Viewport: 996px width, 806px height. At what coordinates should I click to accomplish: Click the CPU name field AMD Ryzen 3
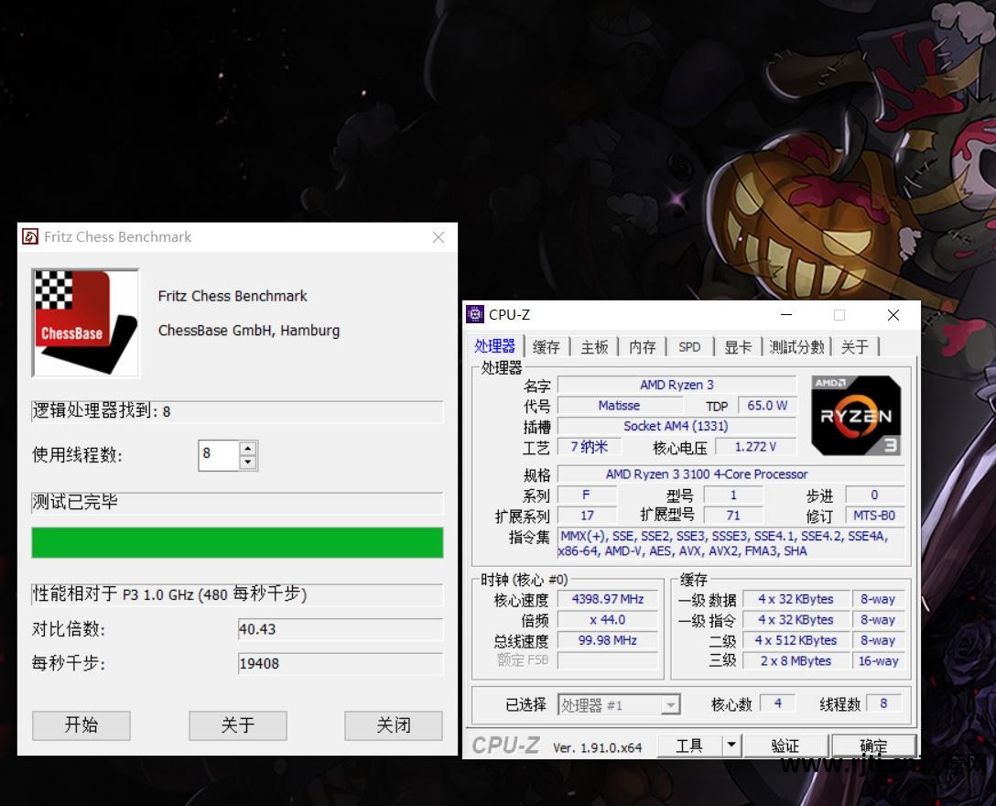coord(677,385)
